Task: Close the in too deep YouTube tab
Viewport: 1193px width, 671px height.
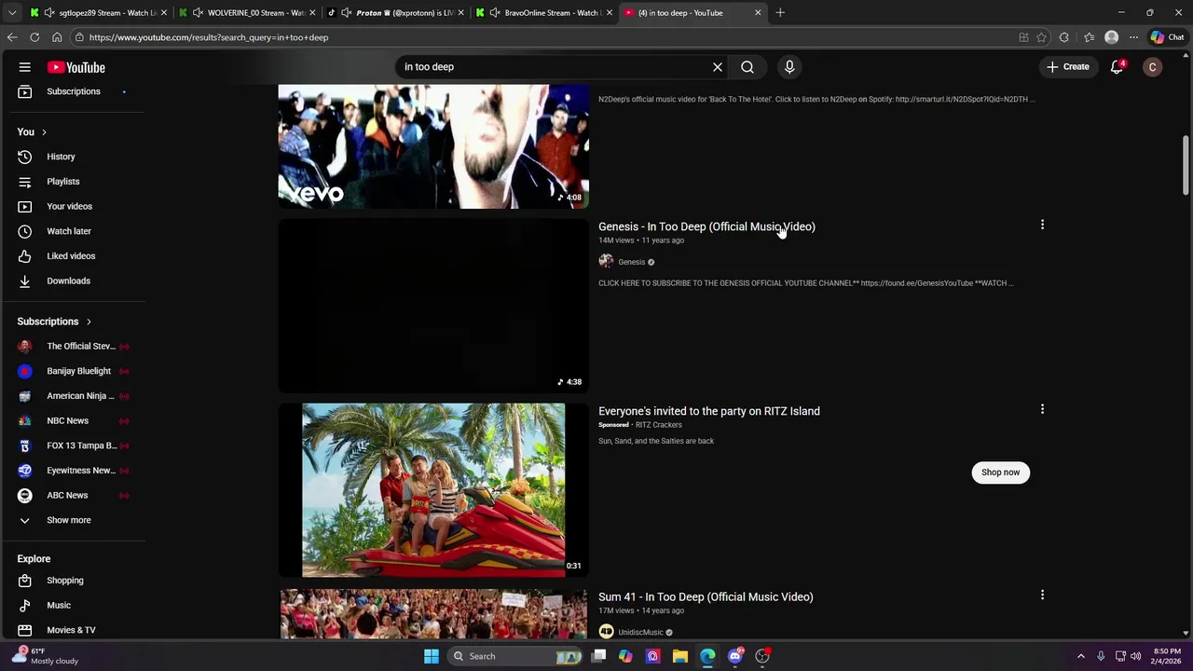Action: pos(758,13)
